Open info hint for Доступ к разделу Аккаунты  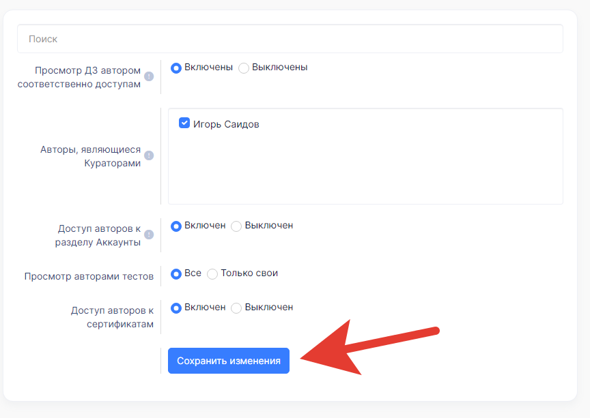pyautogui.click(x=149, y=235)
